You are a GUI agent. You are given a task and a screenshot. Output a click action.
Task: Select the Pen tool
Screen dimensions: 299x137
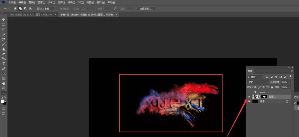[4, 69]
